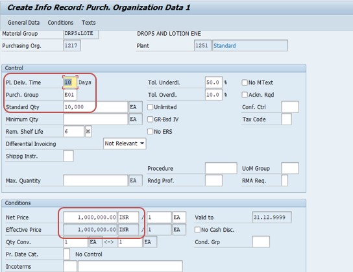Select the Minimum Qty input
Screen dimensions: 353x272
pyautogui.click(x=95, y=119)
